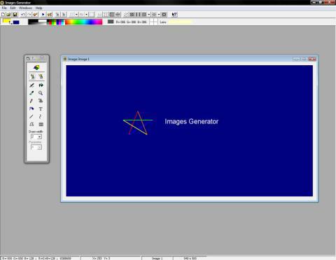
Task: Click the pale yellow Lens field
Action: pyautogui.click(x=180, y=22)
